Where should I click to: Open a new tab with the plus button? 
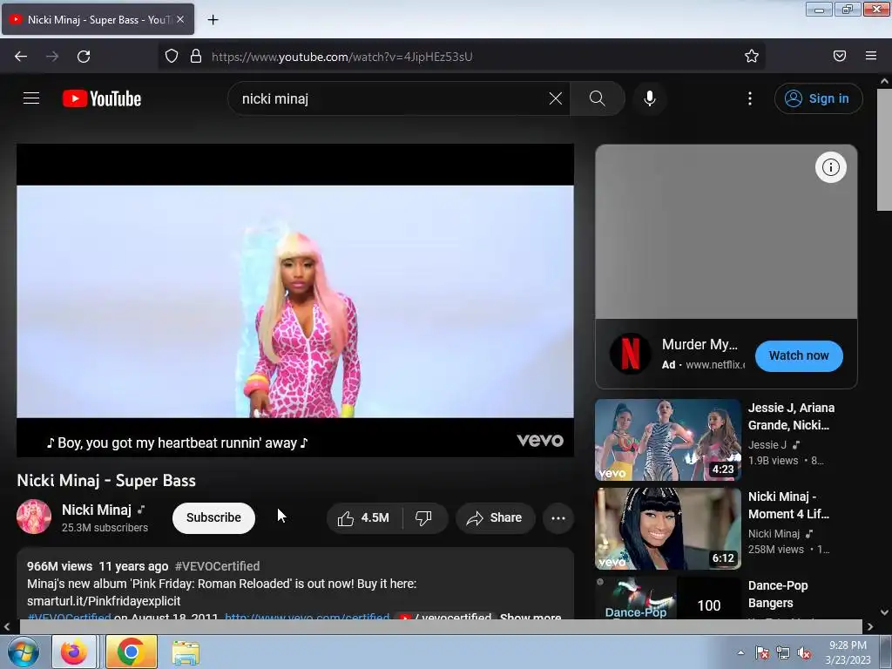[213, 20]
